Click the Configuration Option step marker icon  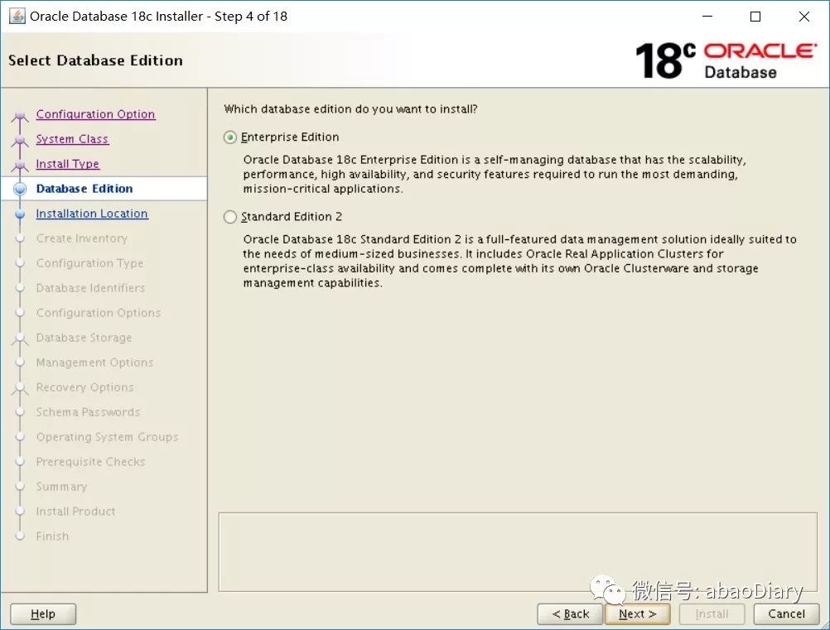click(x=20, y=115)
